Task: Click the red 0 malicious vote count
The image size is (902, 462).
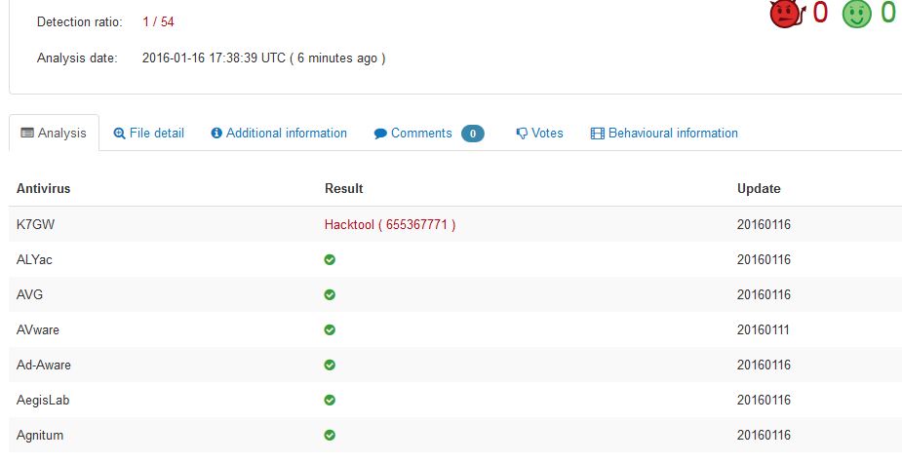Action: [x=820, y=13]
